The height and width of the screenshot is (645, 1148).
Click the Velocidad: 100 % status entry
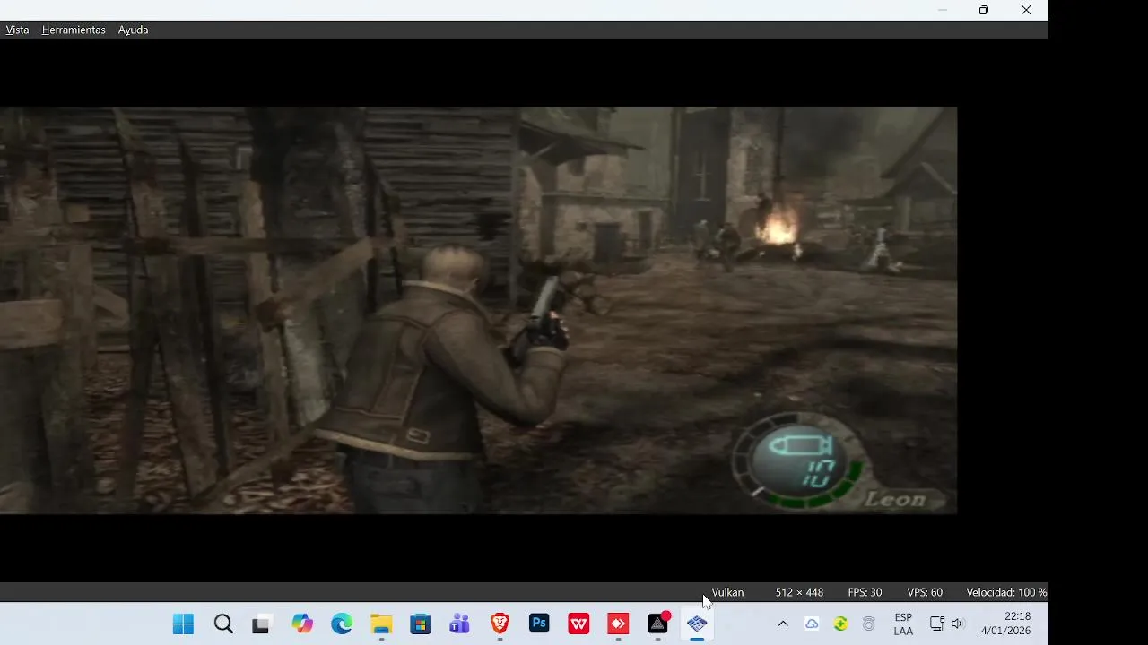click(1006, 592)
